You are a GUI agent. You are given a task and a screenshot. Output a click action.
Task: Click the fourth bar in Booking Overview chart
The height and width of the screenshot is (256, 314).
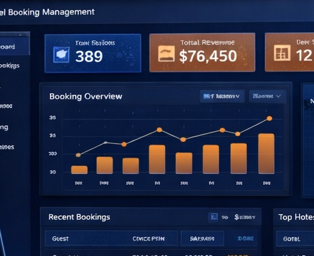pos(157,159)
